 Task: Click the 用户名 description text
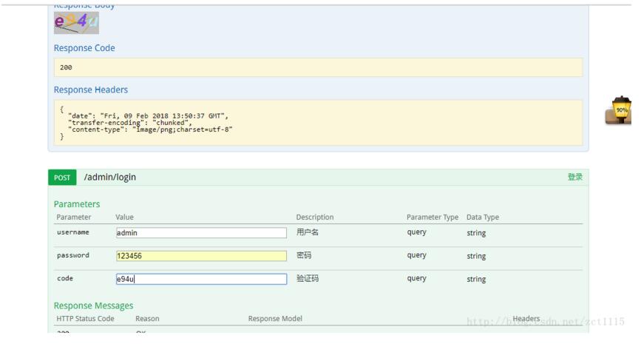click(x=308, y=232)
